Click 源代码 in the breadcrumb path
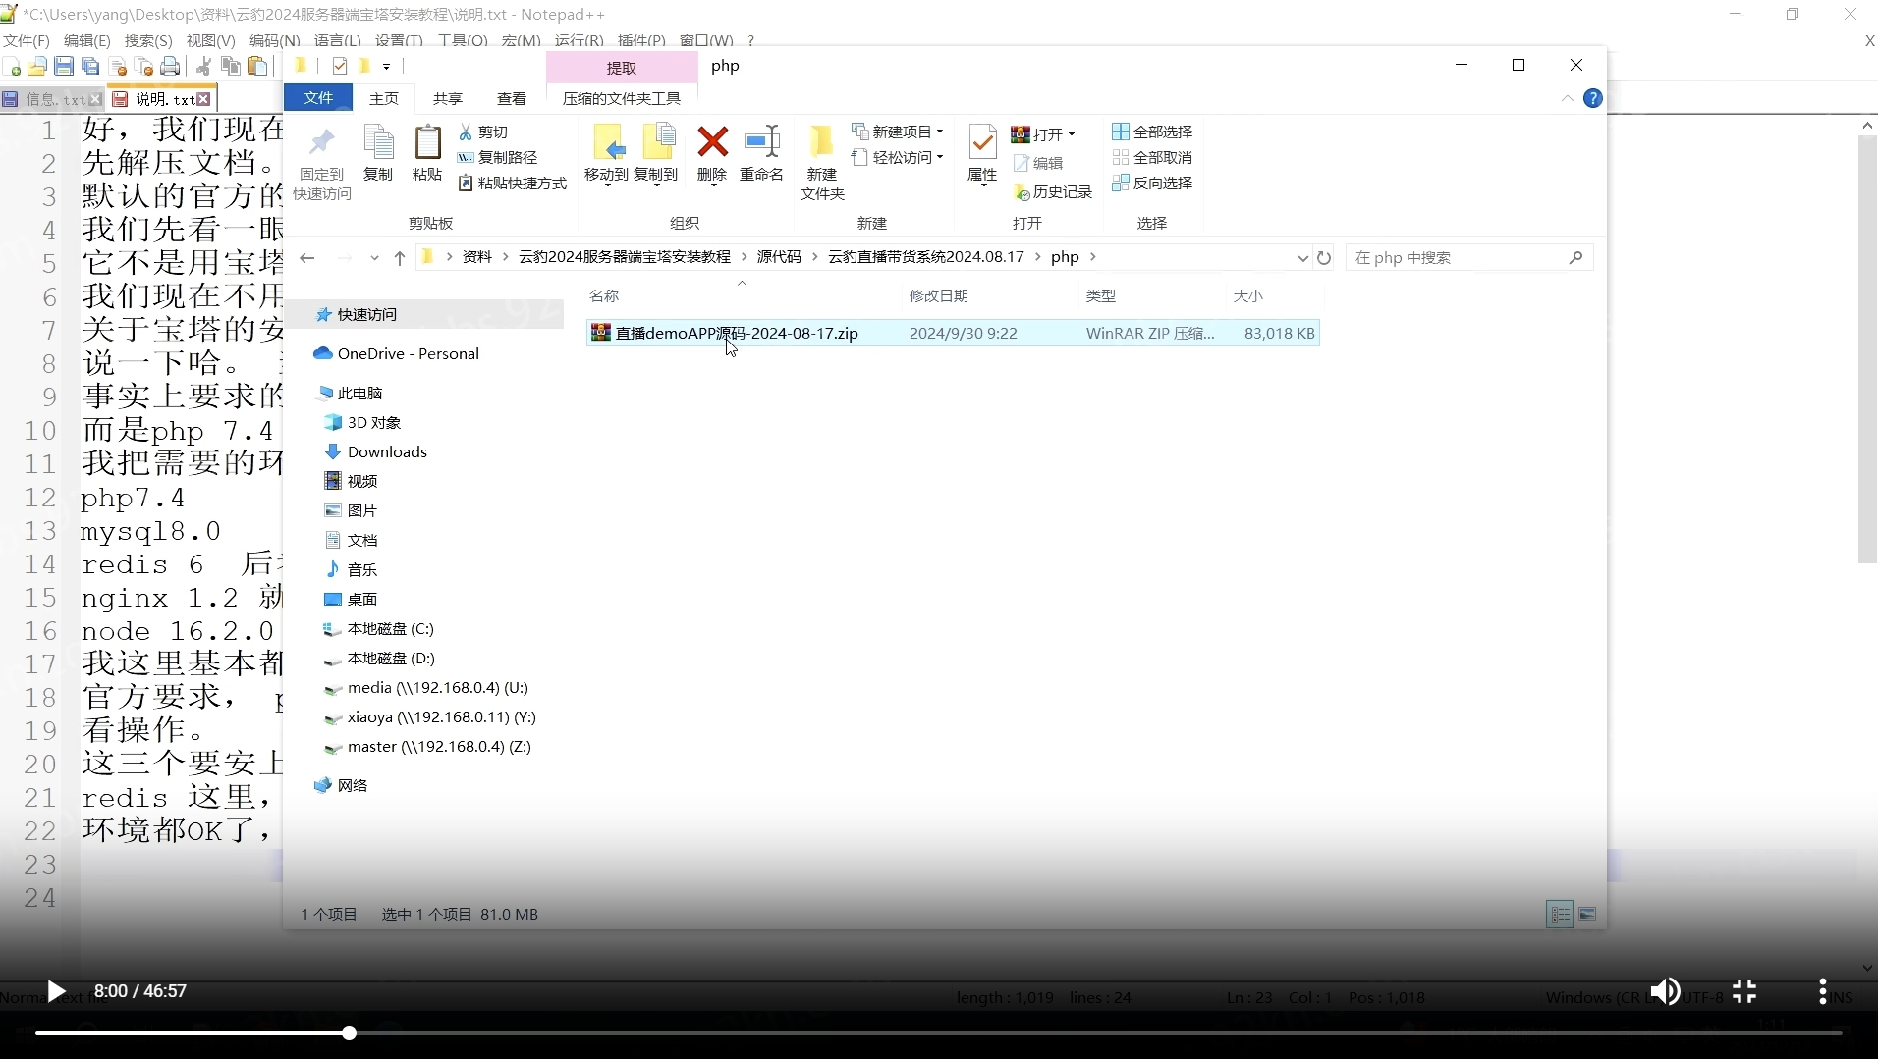1878x1059 pixels. coord(779,257)
